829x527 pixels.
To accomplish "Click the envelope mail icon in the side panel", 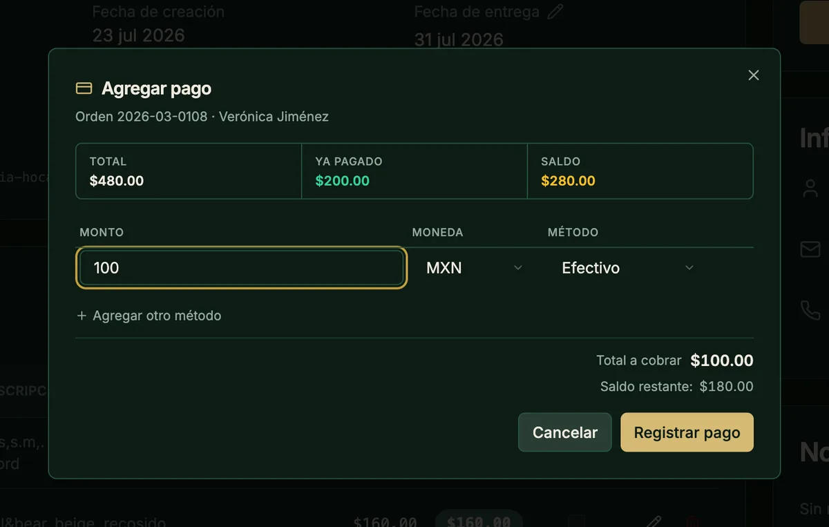I will [x=810, y=249].
